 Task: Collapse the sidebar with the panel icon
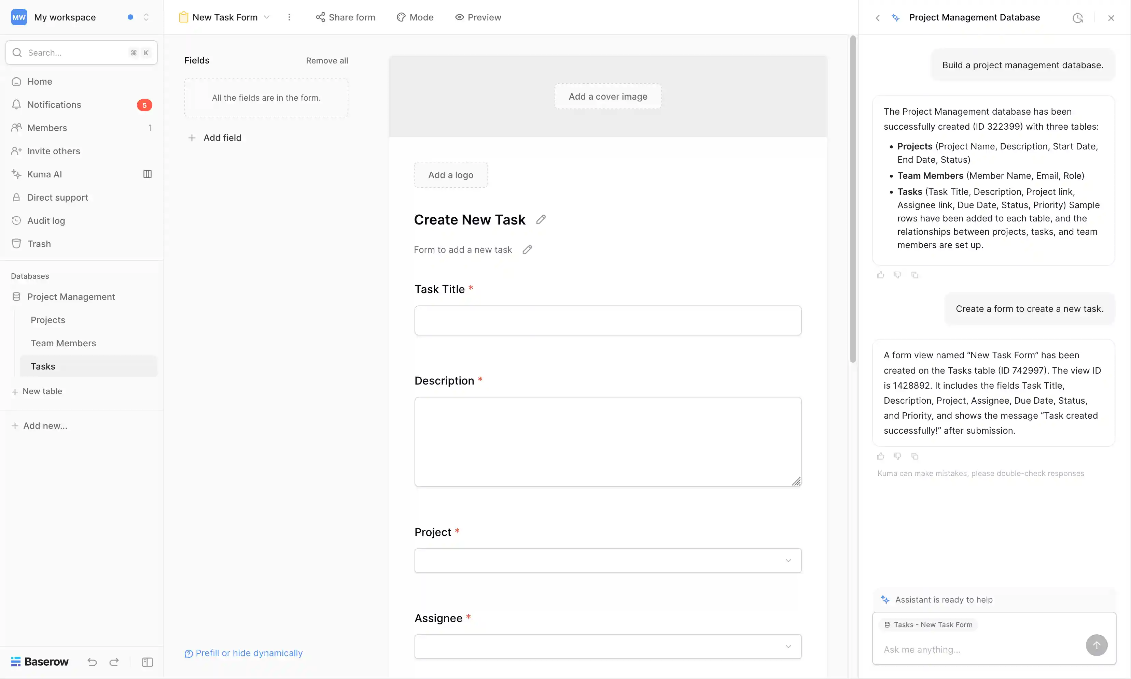click(147, 662)
